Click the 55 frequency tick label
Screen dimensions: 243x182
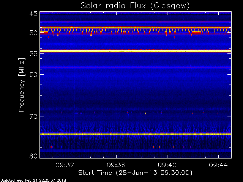click(x=33, y=54)
